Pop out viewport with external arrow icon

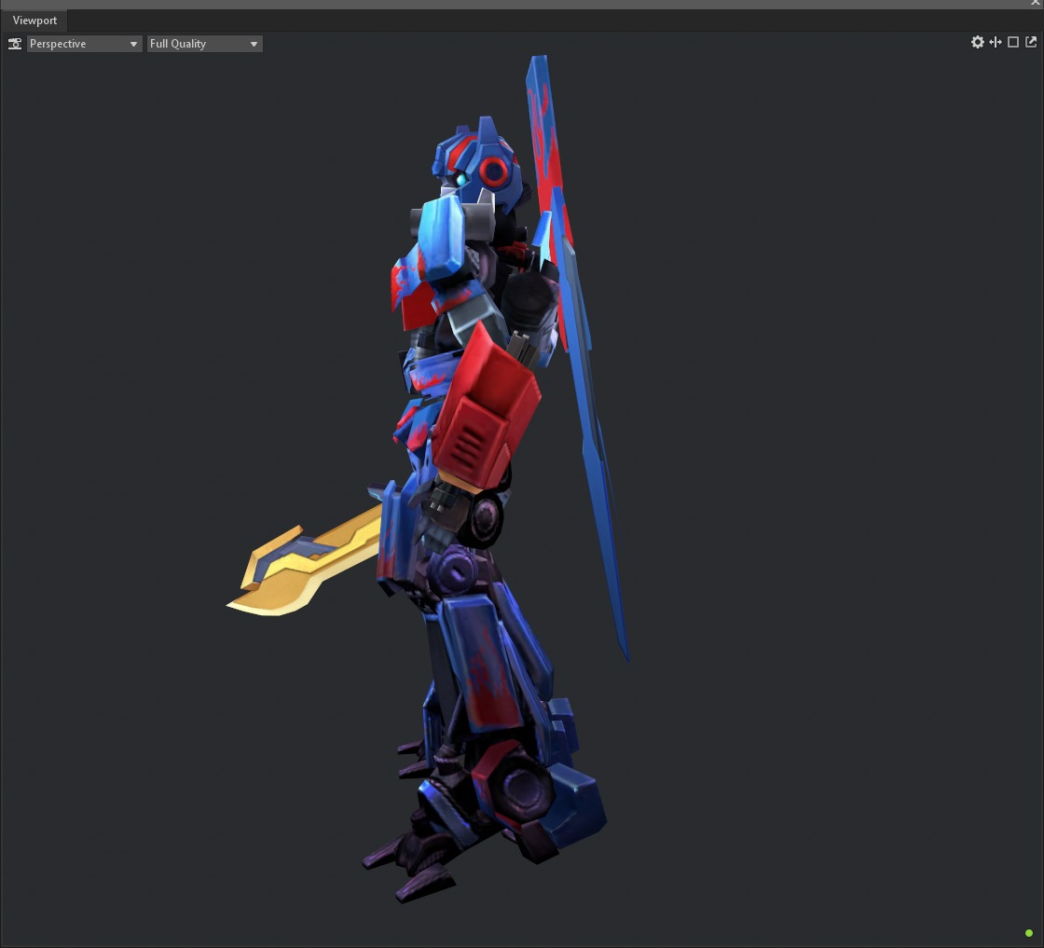click(x=1031, y=42)
